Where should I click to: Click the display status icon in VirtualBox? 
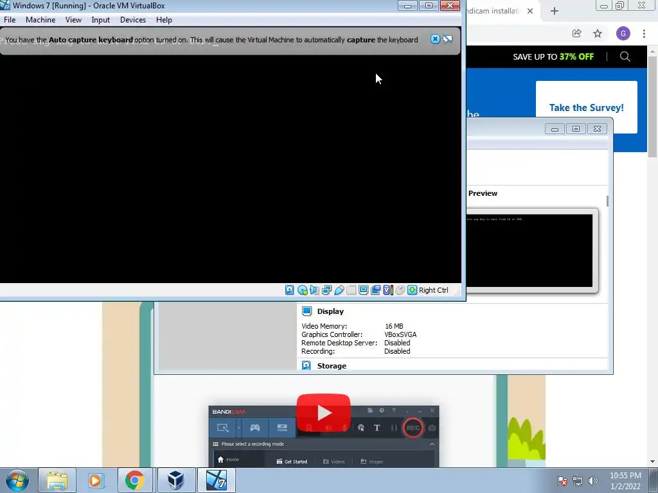pyautogui.click(x=364, y=290)
